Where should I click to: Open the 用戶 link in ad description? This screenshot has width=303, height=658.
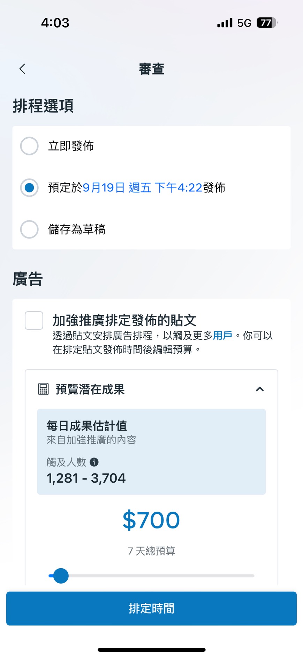[x=222, y=336]
